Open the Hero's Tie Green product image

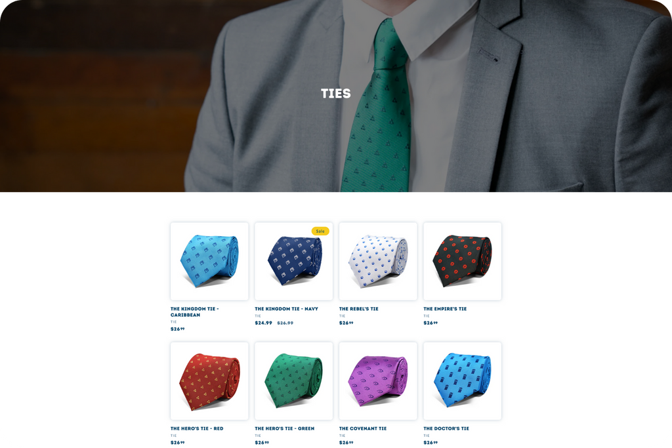coord(293,380)
